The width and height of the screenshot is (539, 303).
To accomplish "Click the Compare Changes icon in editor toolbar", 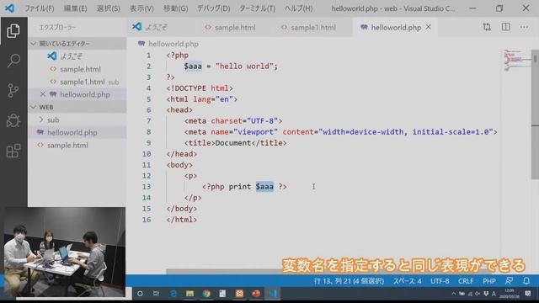I will click(x=487, y=27).
